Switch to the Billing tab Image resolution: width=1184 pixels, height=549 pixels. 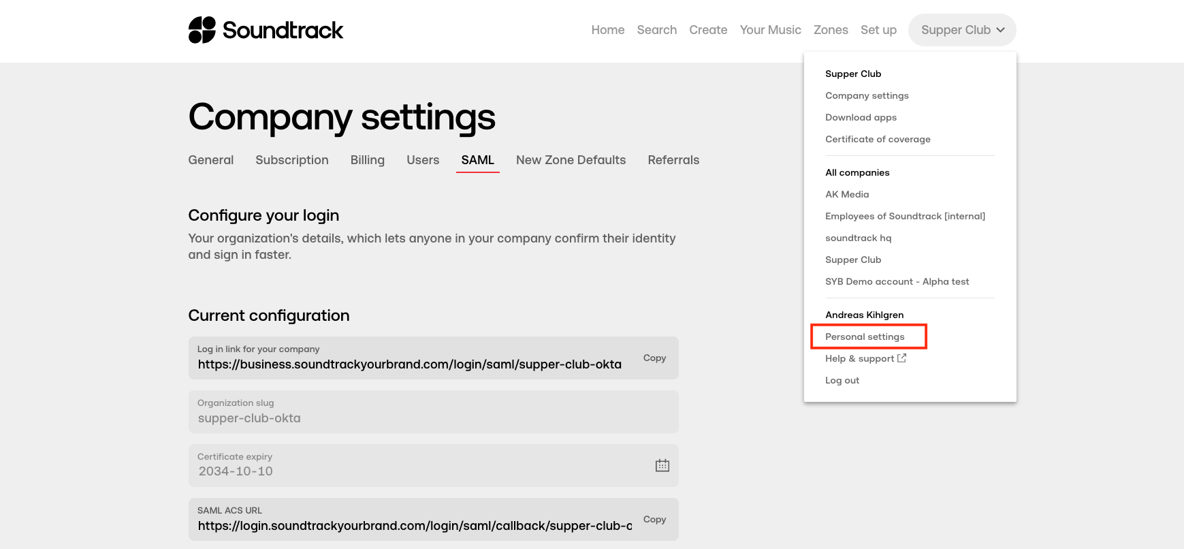pyautogui.click(x=367, y=160)
